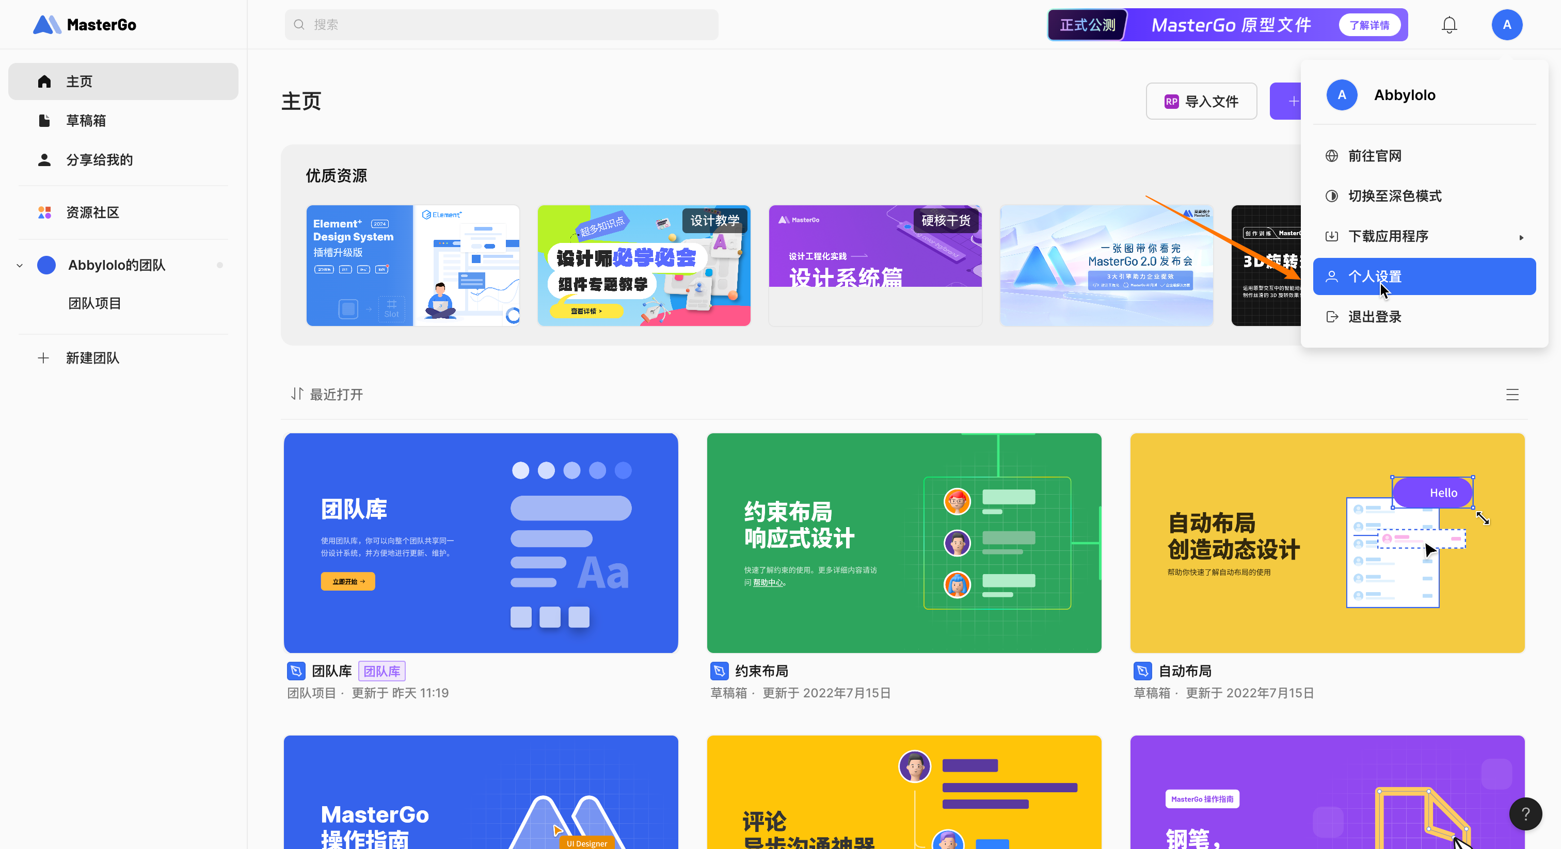Focus the 搜索 search field

coord(501,25)
